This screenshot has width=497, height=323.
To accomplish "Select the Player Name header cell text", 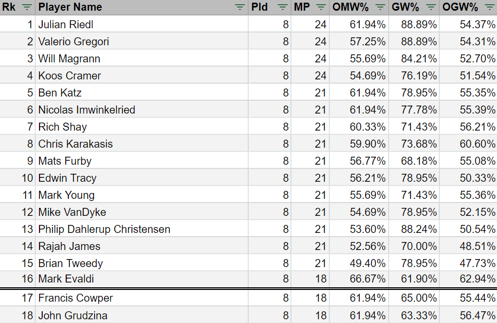I will pyautogui.click(x=70, y=7).
